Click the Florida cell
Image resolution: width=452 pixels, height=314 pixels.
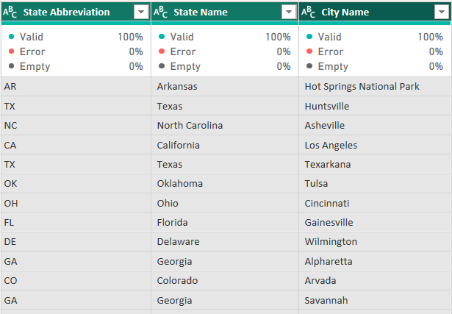click(225, 223)
